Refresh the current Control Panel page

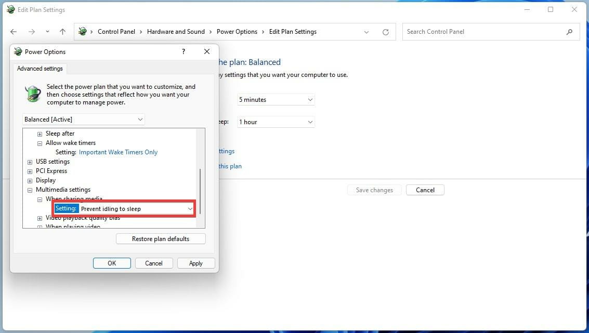[385, 32]
